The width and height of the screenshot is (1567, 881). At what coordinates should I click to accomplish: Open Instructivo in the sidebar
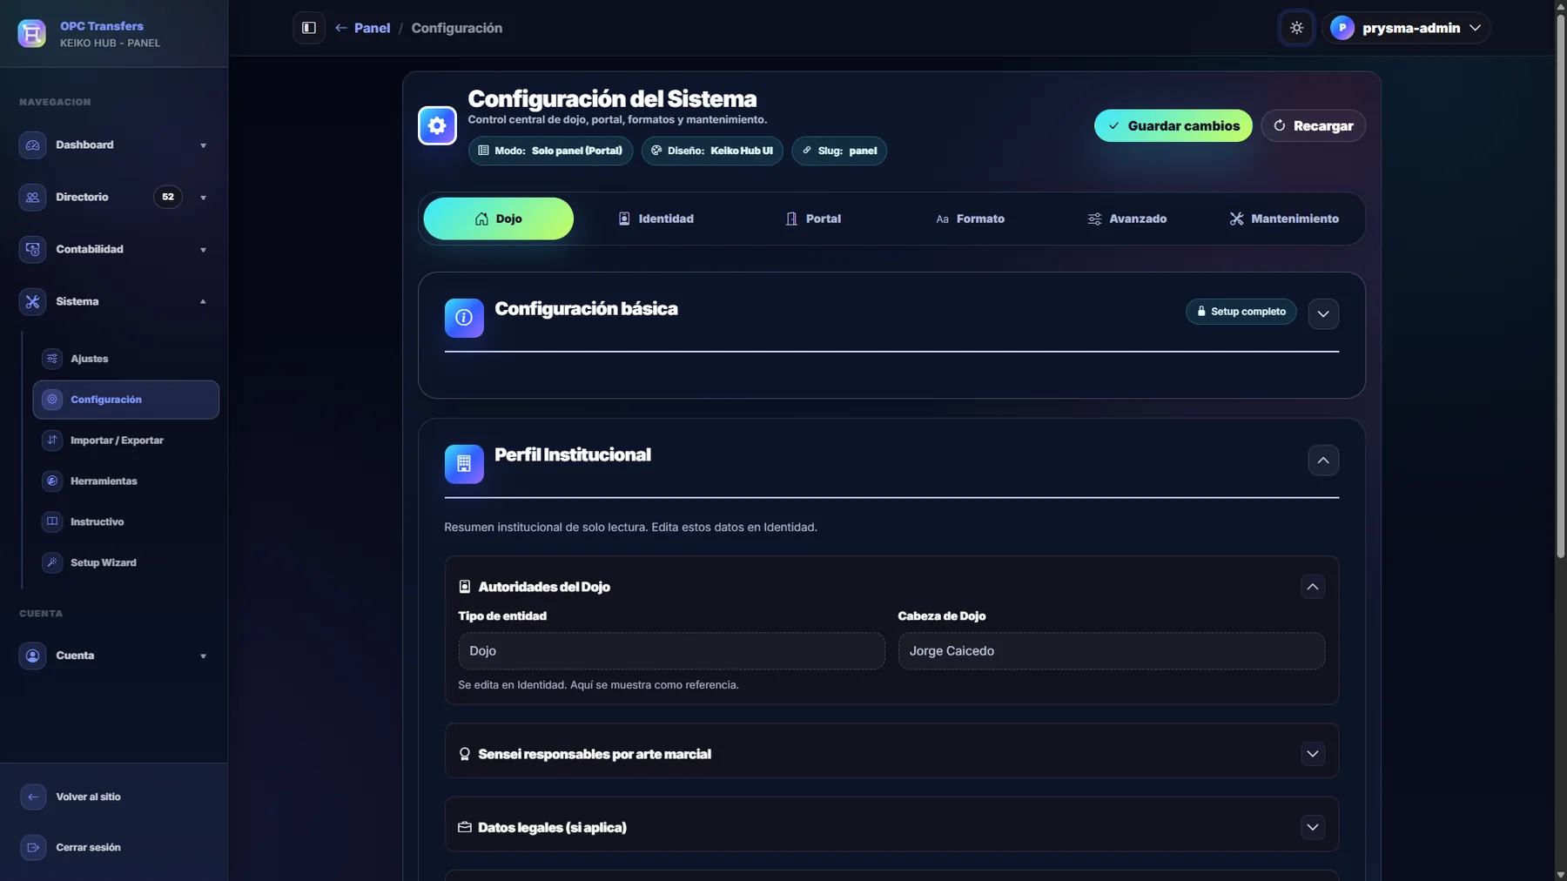click(x=125, y=522)
